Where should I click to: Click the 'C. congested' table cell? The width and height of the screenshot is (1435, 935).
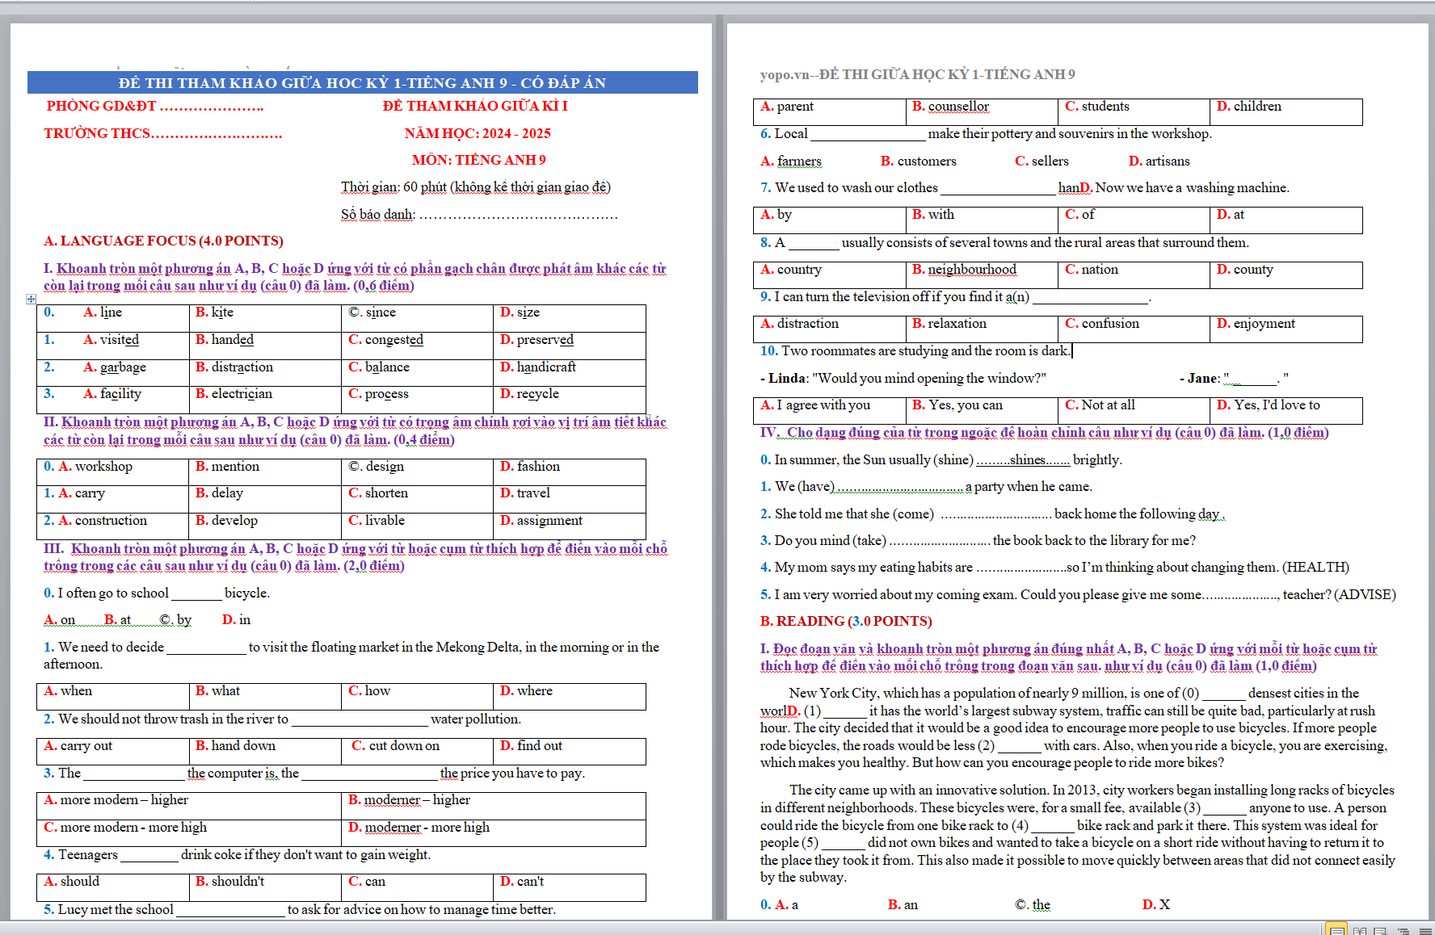(x=417, y=346)
